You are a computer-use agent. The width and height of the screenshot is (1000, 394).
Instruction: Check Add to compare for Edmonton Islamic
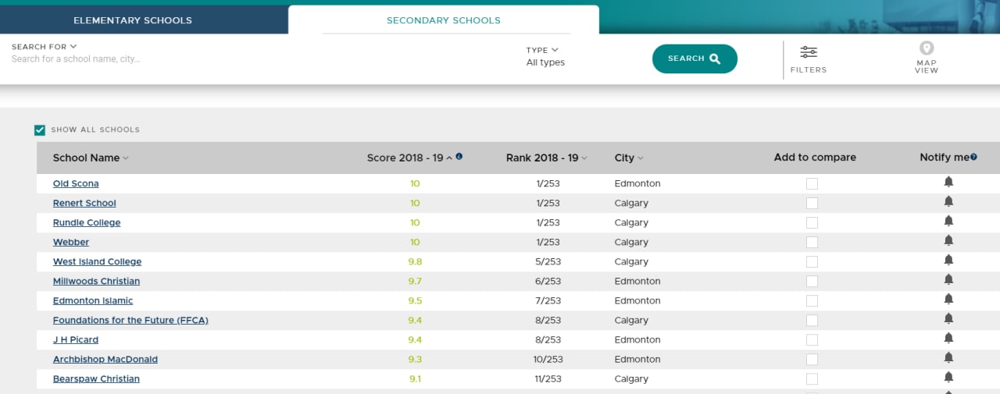point(812,300)
